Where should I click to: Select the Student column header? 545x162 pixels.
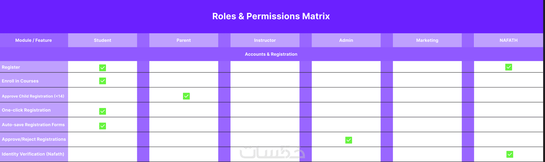(x=103, y=40)
